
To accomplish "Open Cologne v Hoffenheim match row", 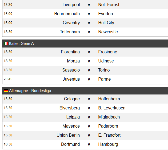I will 85,99.
